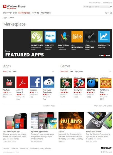Image resolution: width=113 pixels, height=155 pixels.
Task: Open the Gravity Guy game icon
Action: pos(79,83)
